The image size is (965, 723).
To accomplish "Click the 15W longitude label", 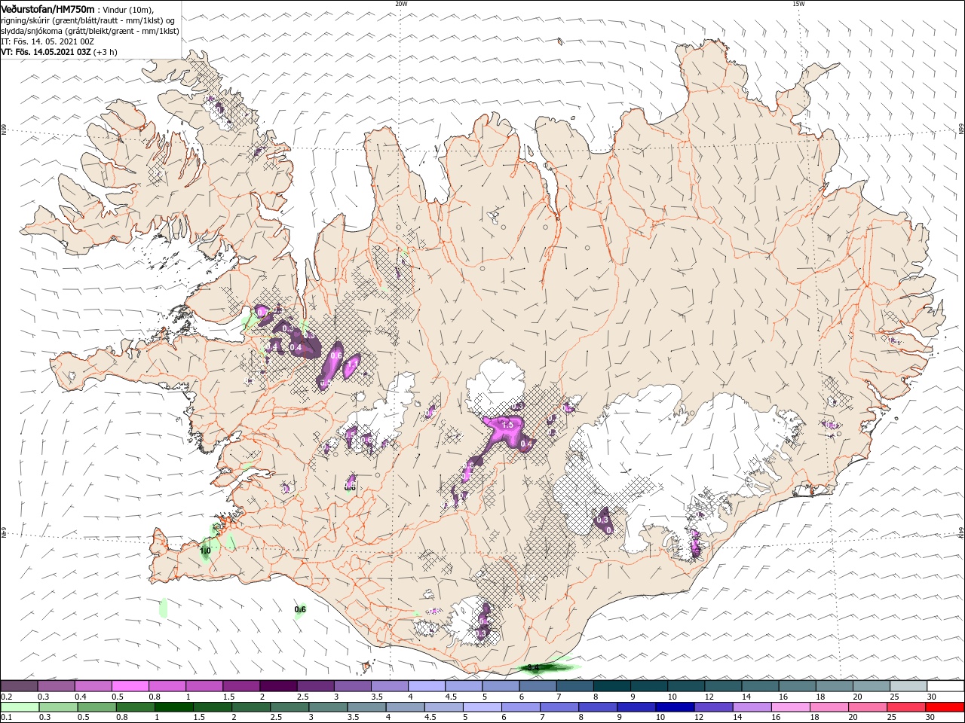I will 798,4.
